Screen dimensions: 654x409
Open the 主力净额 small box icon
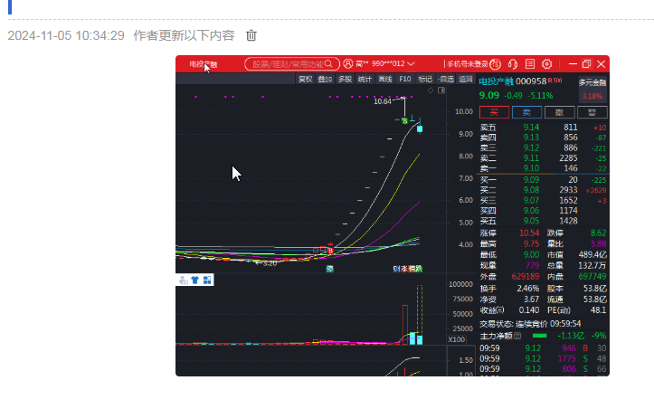(517, 336)
